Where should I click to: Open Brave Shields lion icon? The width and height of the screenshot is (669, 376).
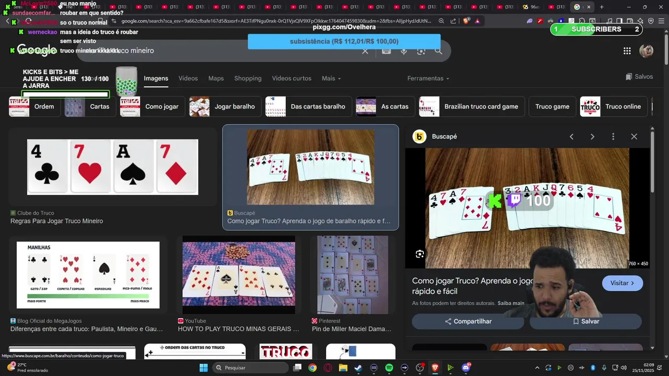point(466,21)
